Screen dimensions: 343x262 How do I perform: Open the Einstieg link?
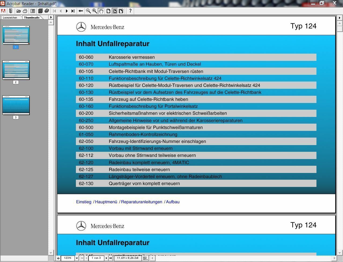[84, 202]
